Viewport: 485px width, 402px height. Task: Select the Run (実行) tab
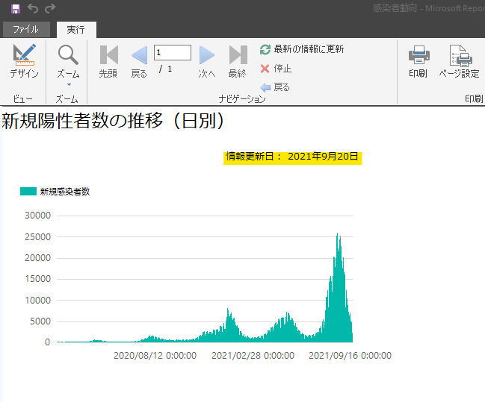click(75, 30)
